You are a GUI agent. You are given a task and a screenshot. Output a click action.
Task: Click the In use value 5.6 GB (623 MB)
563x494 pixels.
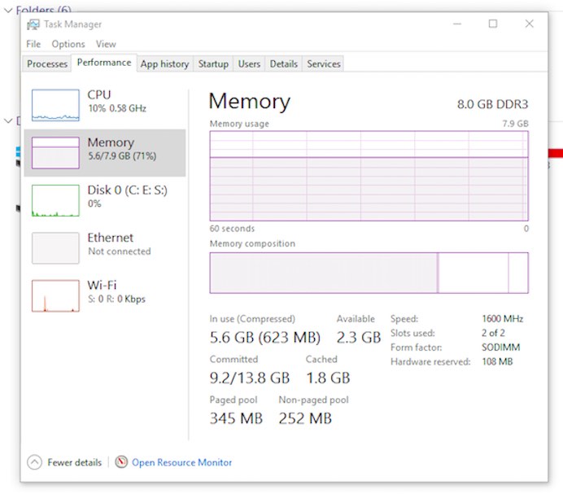pos(265,338)
